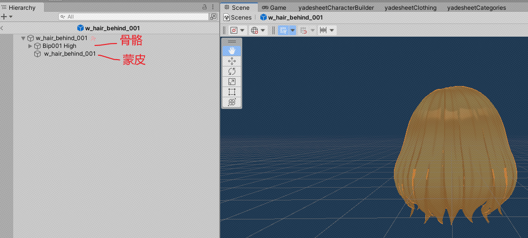
Task: Select the Move tool
Action: (231, 61)
